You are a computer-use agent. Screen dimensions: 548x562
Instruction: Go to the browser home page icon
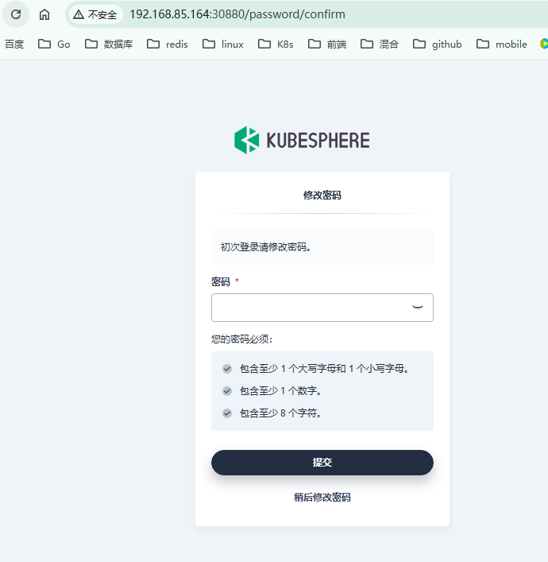[44, 14]
